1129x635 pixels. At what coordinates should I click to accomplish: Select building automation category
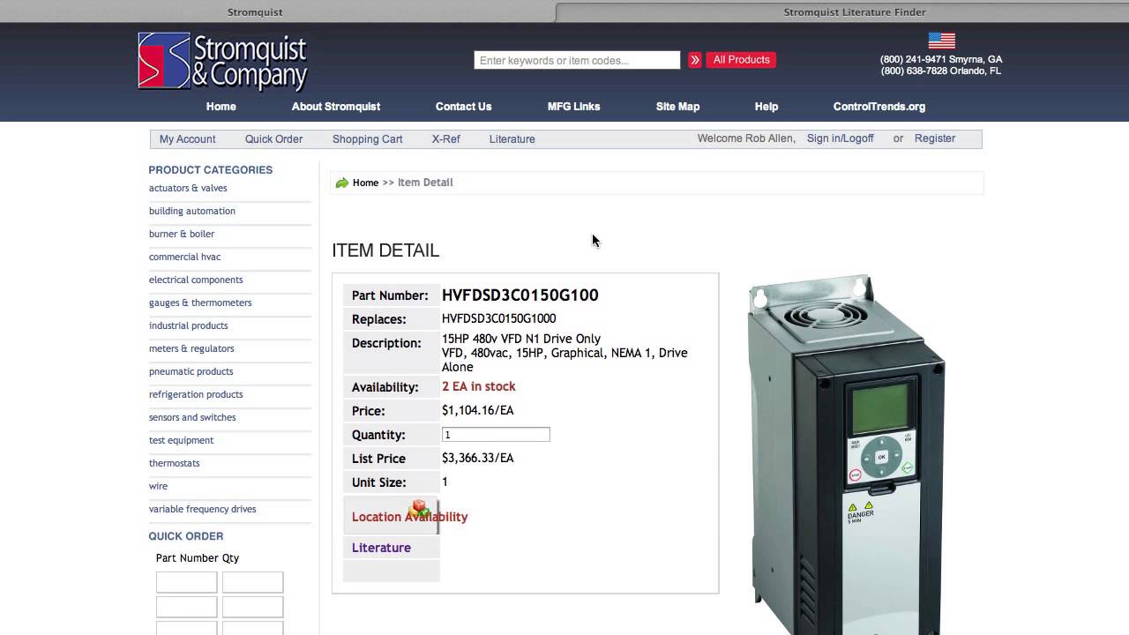192,211
